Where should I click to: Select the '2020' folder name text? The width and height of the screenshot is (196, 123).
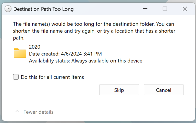click(35, 47)
